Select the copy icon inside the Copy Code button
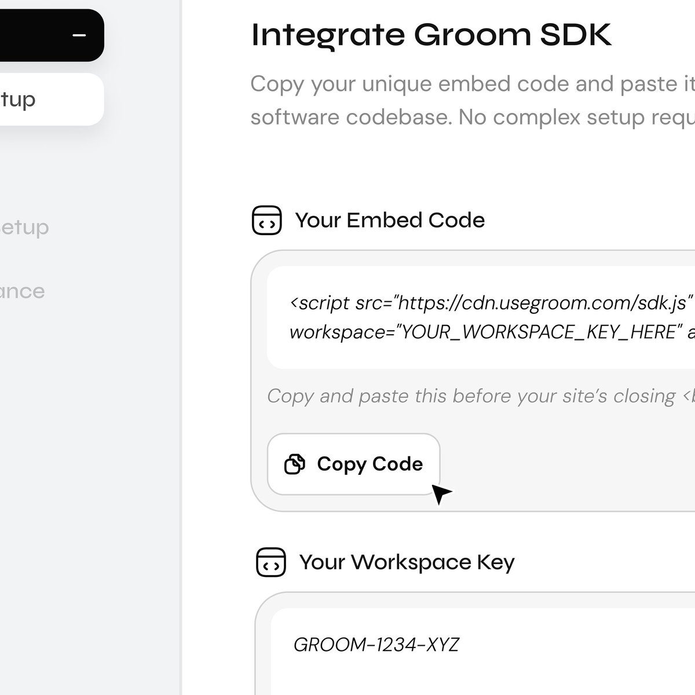 tap(295, 464)
